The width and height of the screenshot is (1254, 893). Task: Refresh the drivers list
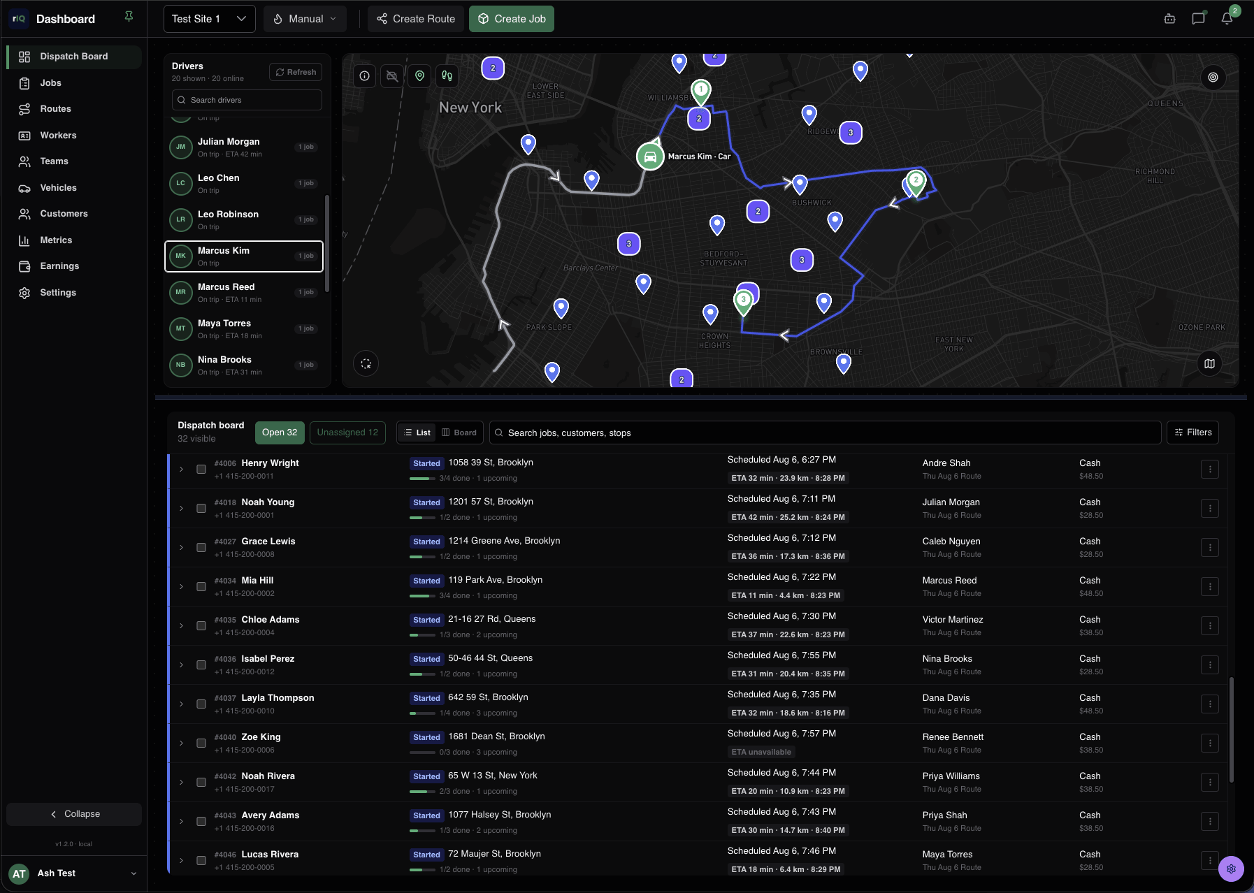click(x=296, y=72)
